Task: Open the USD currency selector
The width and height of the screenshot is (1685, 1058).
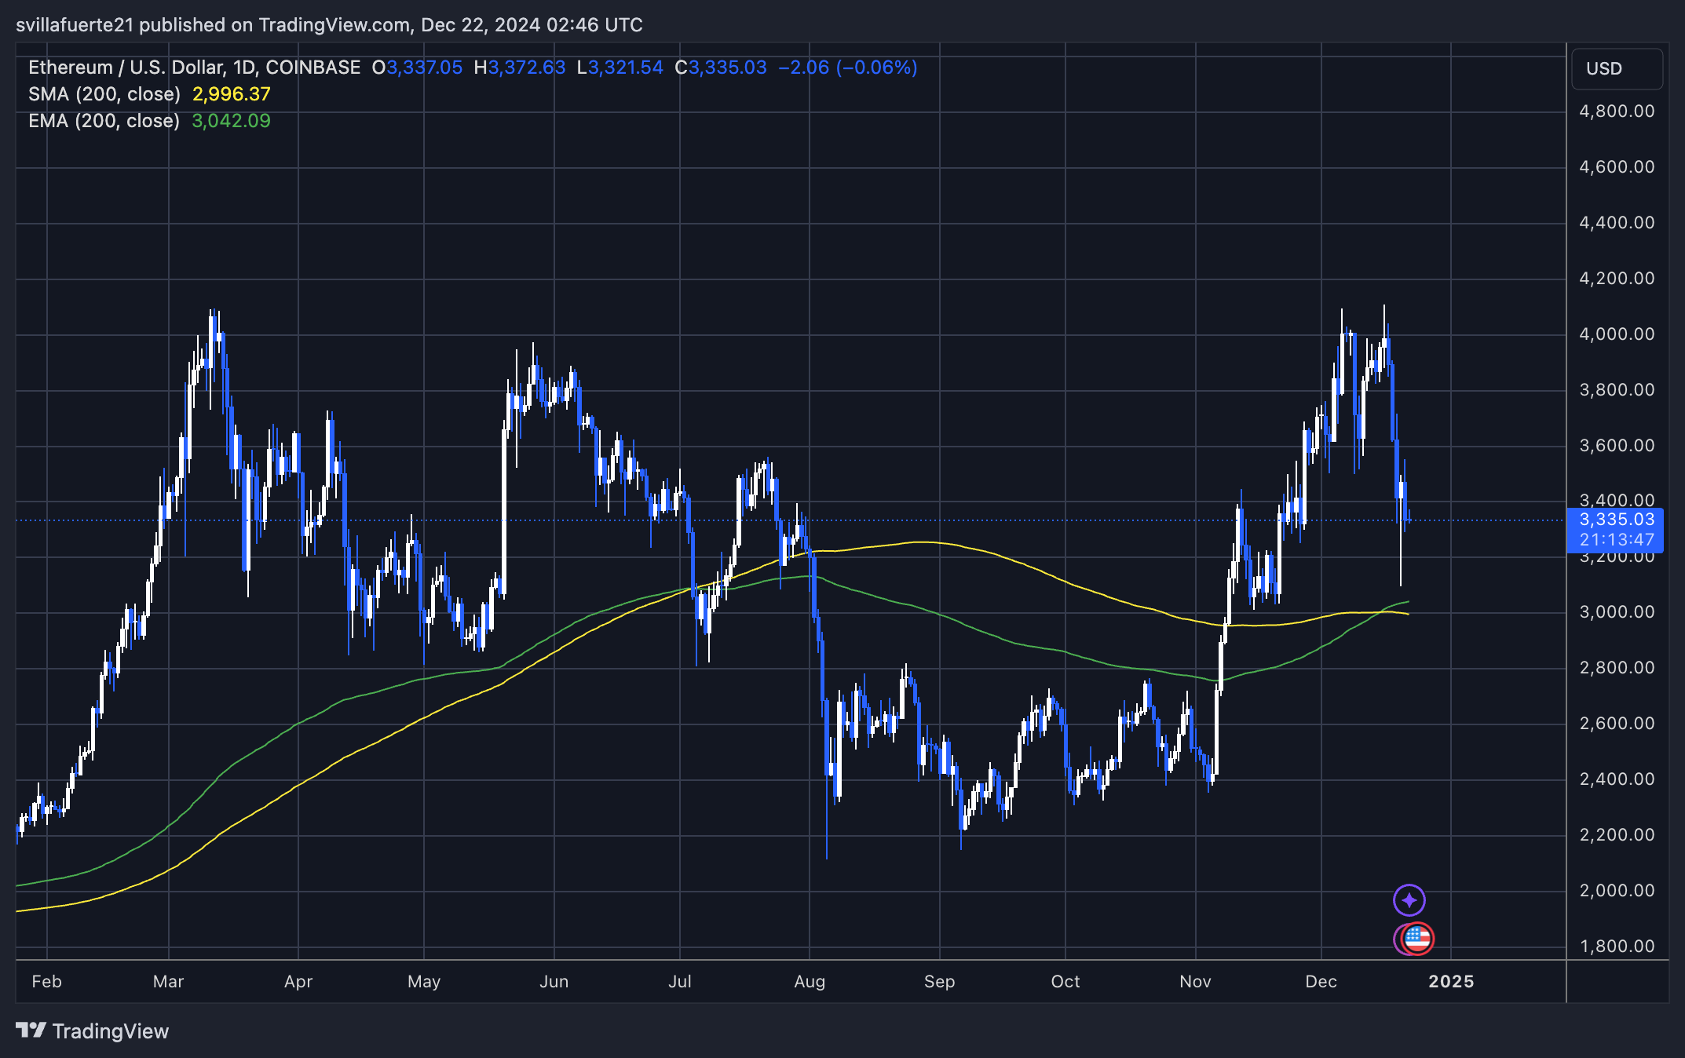Action: (1616, 68)
